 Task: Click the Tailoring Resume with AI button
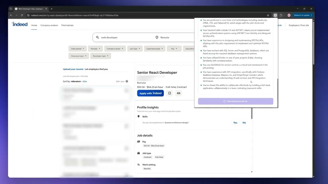235,101
